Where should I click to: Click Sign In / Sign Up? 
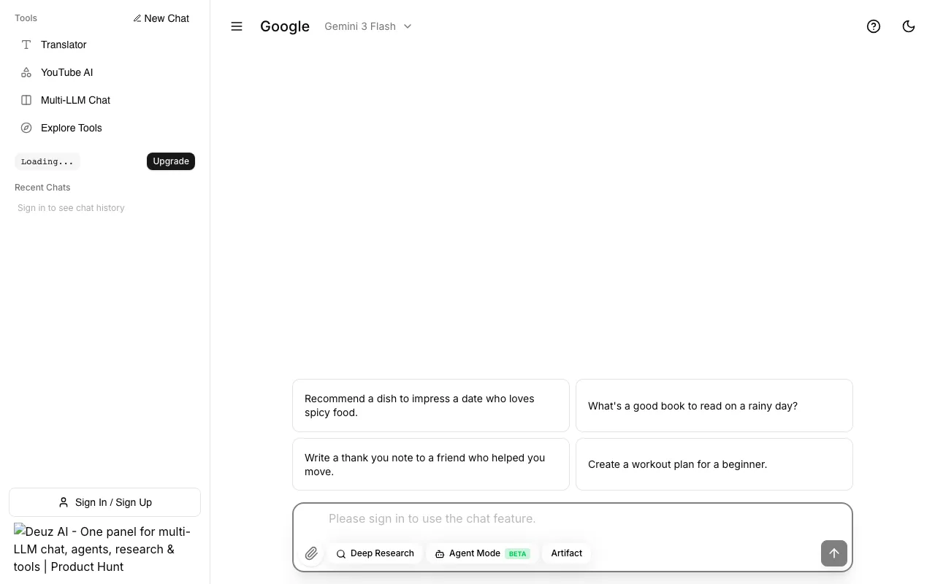click(x=104, y=502)
